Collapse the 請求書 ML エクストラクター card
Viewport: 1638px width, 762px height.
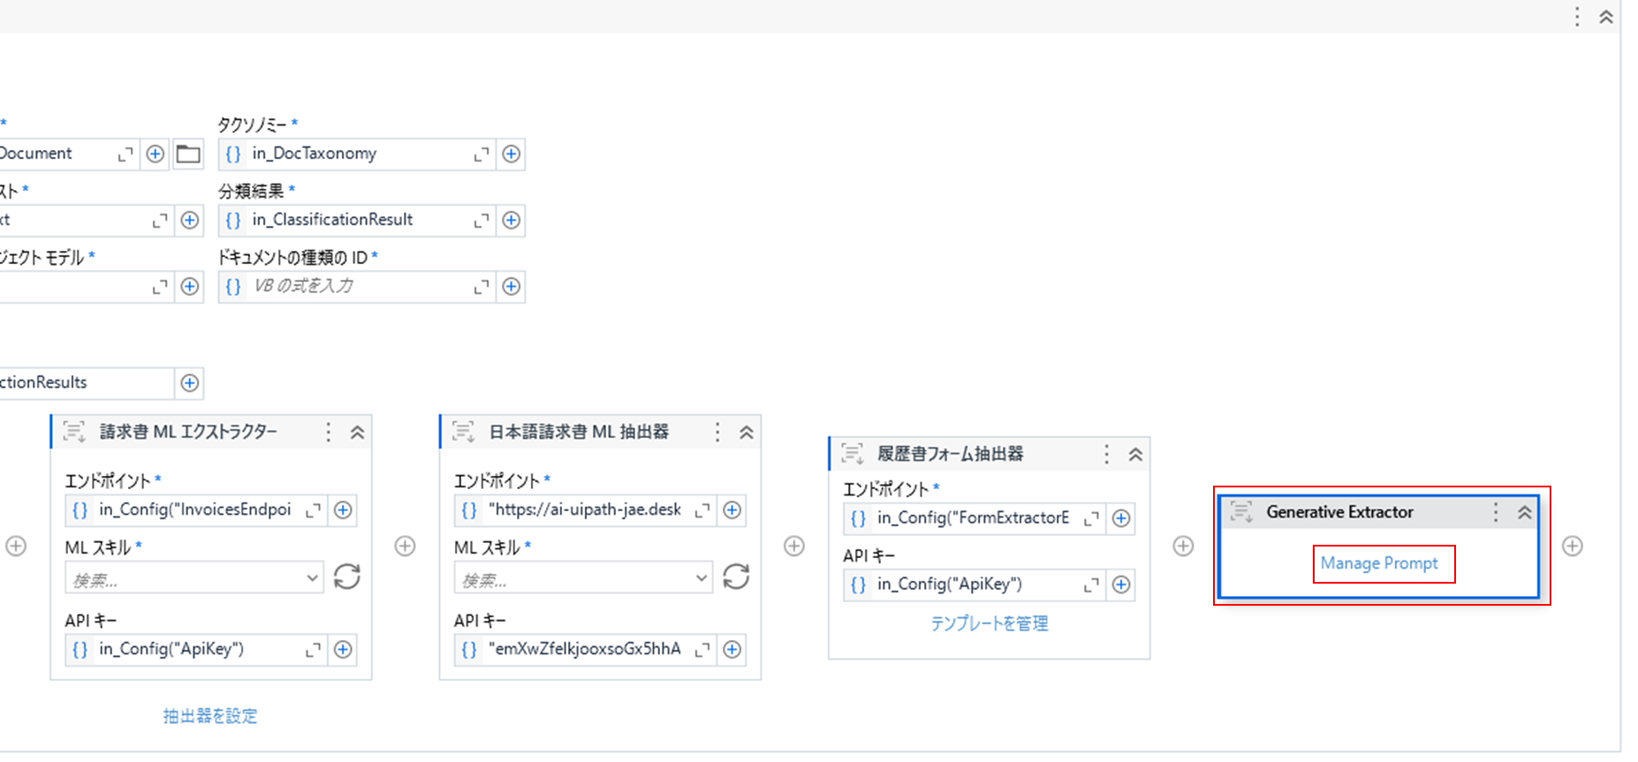coord(357,432)
